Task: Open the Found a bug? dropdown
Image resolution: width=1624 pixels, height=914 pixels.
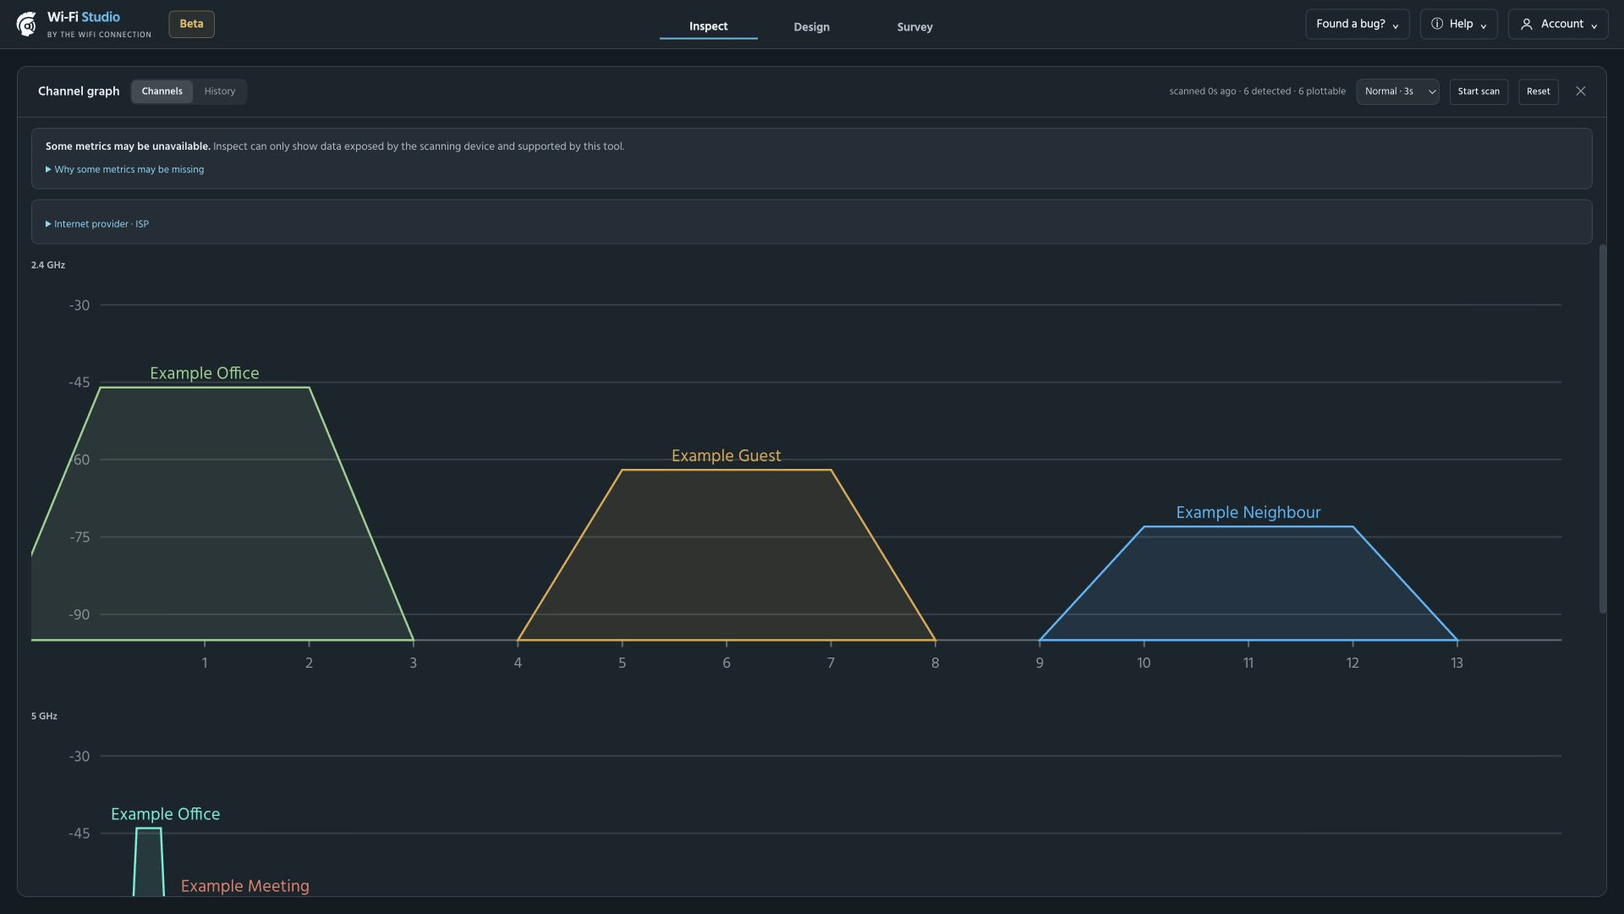Action: point(1357,25)
